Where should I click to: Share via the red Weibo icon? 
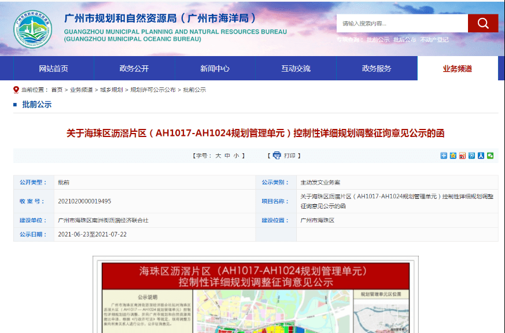462,156
